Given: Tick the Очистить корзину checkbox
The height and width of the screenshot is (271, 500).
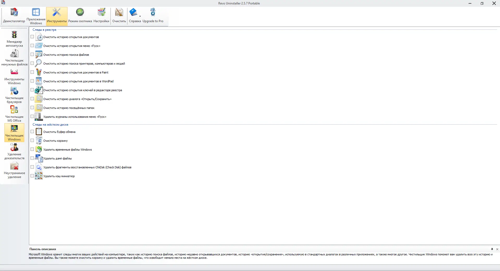Looking at the screenshot, I should [x=32, y=140].
